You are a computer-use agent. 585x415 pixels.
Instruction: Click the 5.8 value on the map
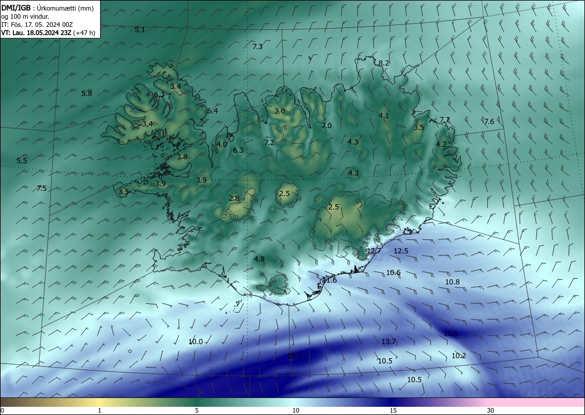(x=87, y=93)
